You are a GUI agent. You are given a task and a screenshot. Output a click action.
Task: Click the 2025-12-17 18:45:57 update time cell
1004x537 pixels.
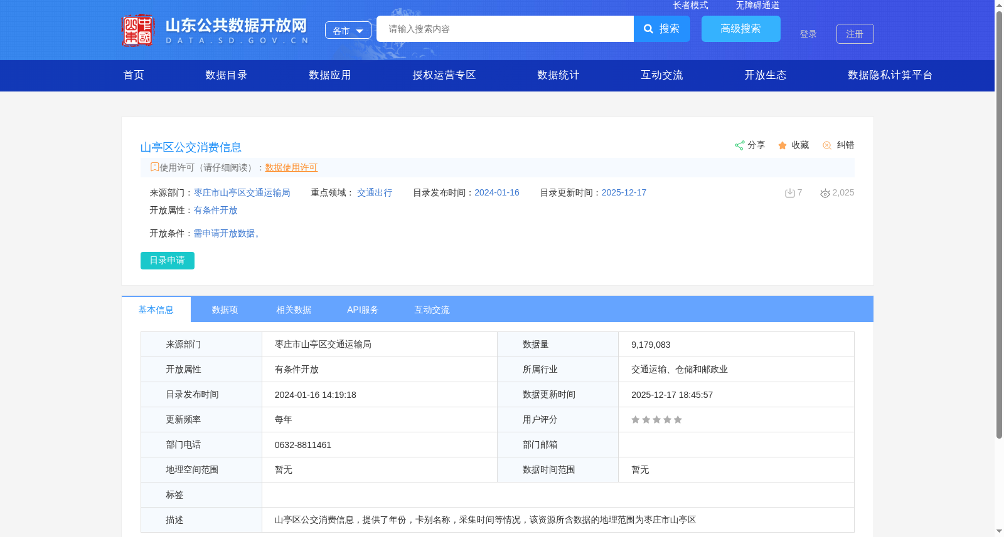point(736,395)
